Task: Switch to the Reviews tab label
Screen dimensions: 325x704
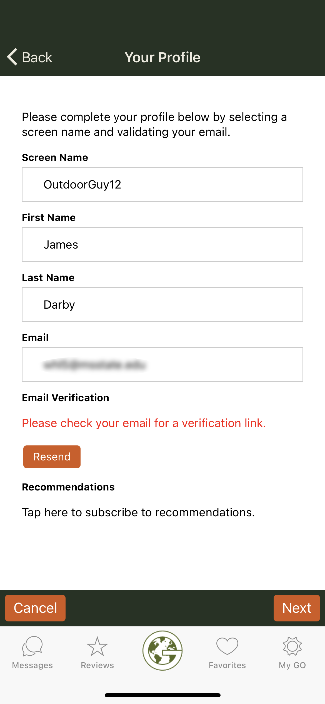Action: pos(97,665)
